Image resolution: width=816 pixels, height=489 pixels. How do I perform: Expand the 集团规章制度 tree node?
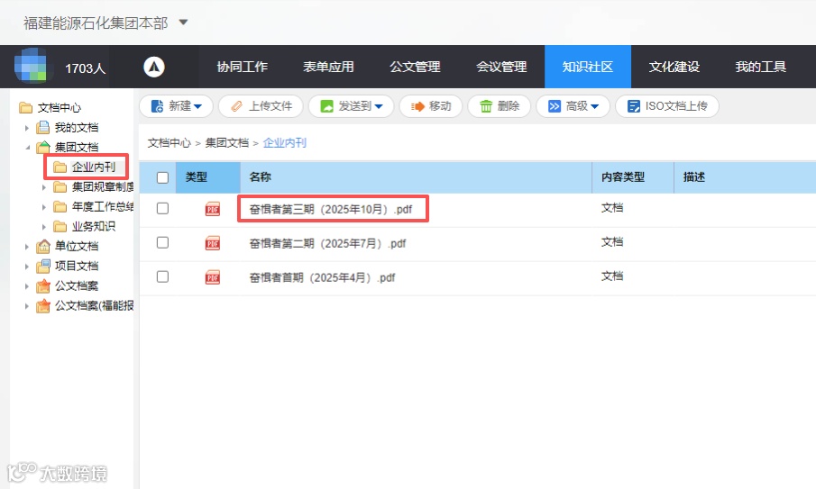[x=44, y=187]
